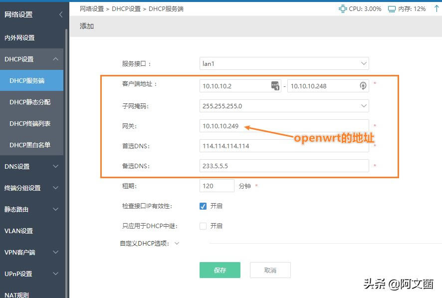
Task: Click the IP picker icon in client start address
Action: (x=275, y=86)
